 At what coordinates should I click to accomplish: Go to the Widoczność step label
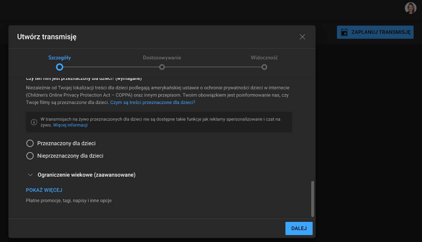point(264,57)
